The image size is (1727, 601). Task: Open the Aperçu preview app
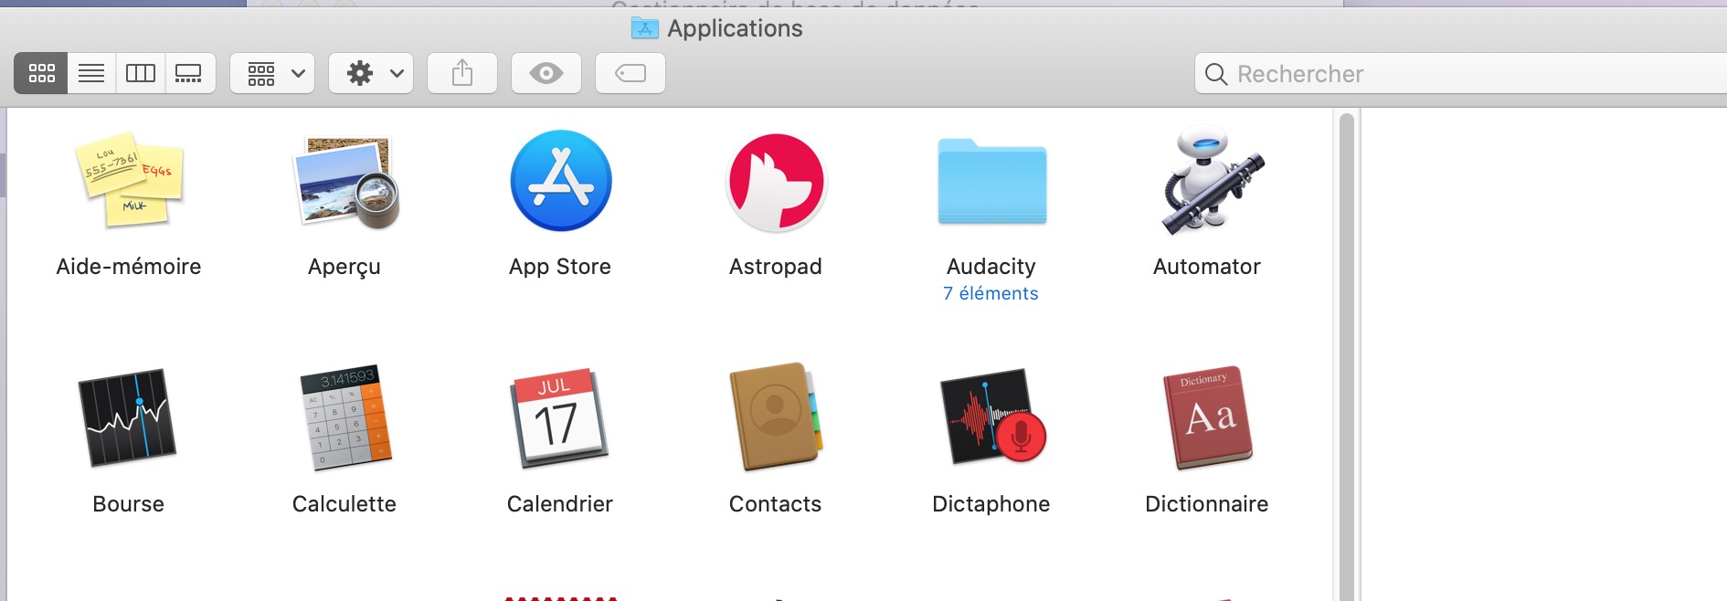(344, 181)
